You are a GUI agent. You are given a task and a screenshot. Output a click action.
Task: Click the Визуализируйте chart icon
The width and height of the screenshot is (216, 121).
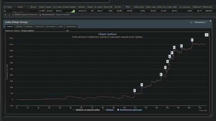[x=40, y=15]
